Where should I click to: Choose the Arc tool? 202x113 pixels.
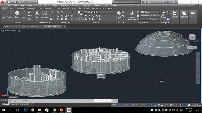click(24, 14)
